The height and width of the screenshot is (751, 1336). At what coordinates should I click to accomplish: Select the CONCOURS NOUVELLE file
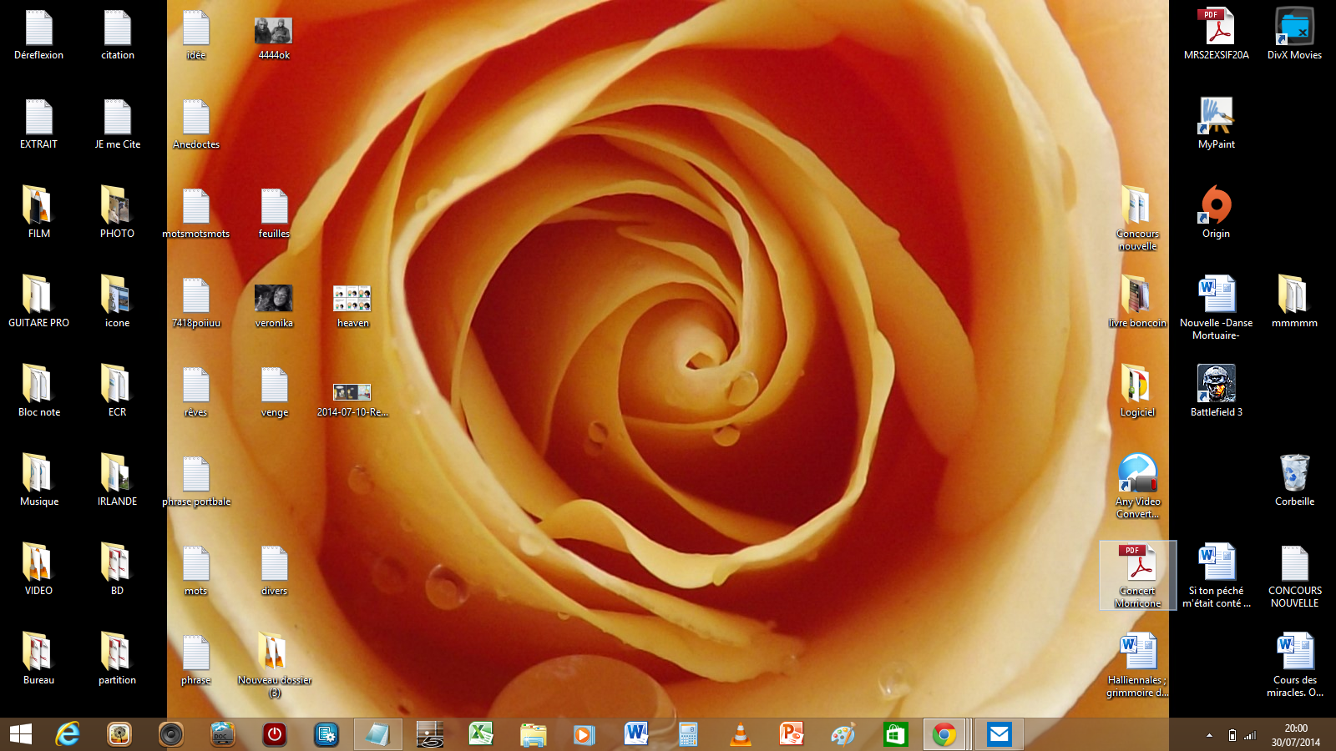pos(1295,576)
